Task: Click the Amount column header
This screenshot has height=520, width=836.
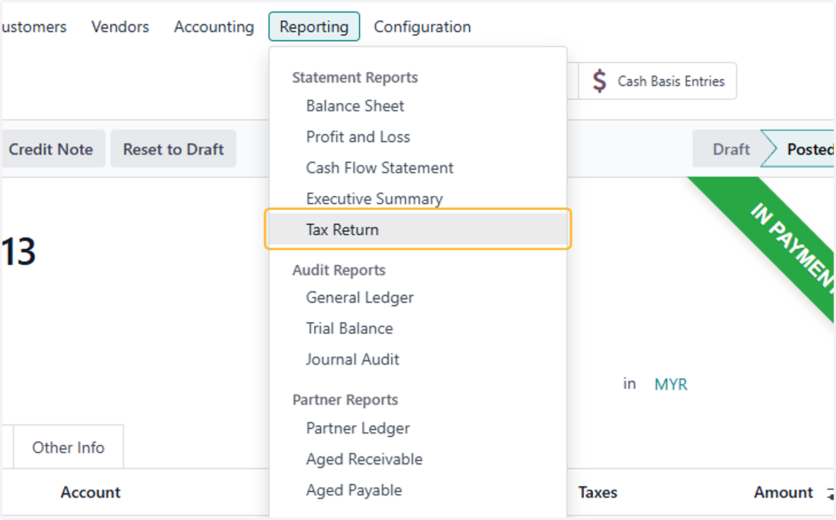Action: pos(783,493)
